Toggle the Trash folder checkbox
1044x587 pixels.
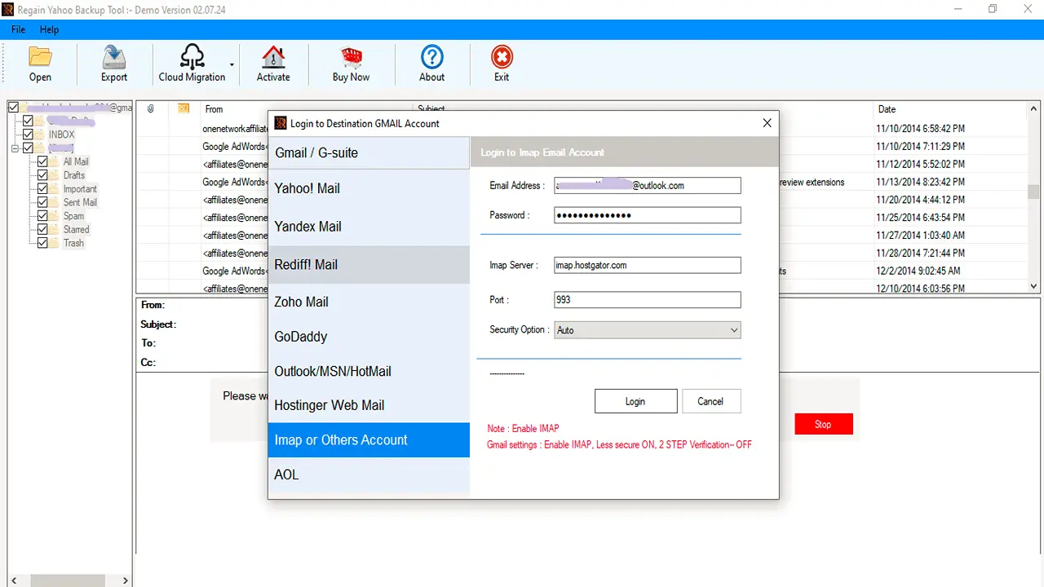pyautogui.click(x=42, y=243)
